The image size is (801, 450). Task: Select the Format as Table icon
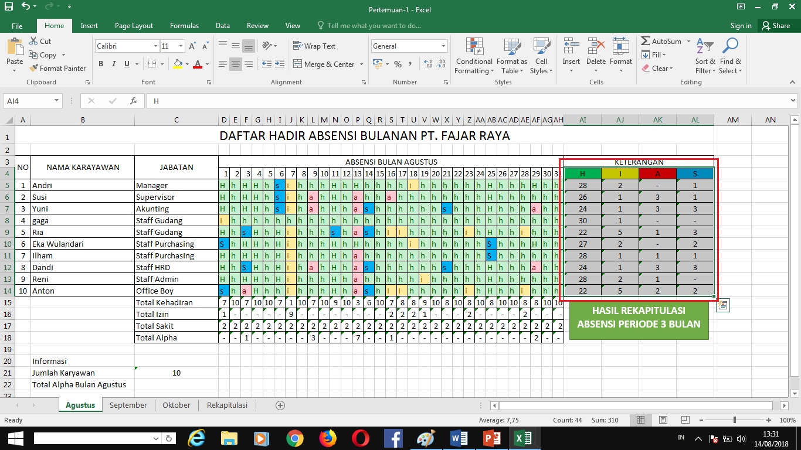coord(511,56)
